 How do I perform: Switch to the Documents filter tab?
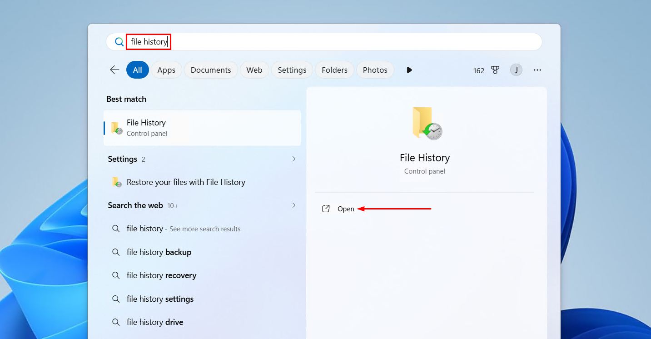point(211,70)
